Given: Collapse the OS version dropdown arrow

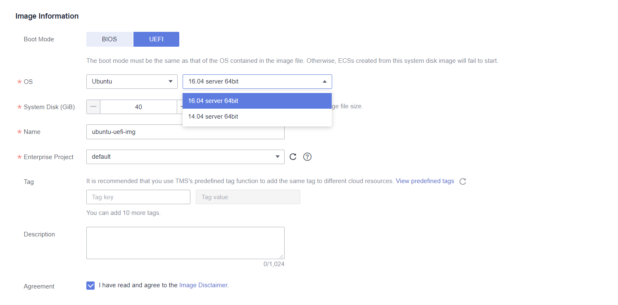Looking at the screenshot, I should pyautogui.click(x=324, y=82).
